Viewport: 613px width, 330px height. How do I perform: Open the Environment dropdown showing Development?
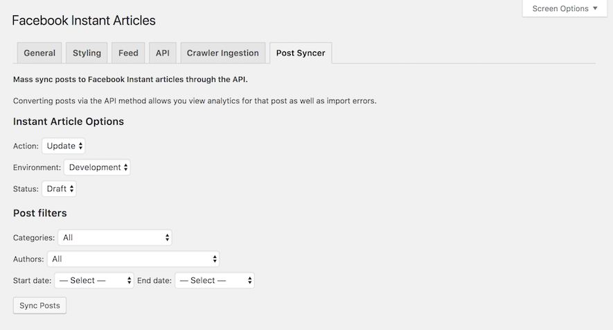pyautogui.click(x=97, y=167)
